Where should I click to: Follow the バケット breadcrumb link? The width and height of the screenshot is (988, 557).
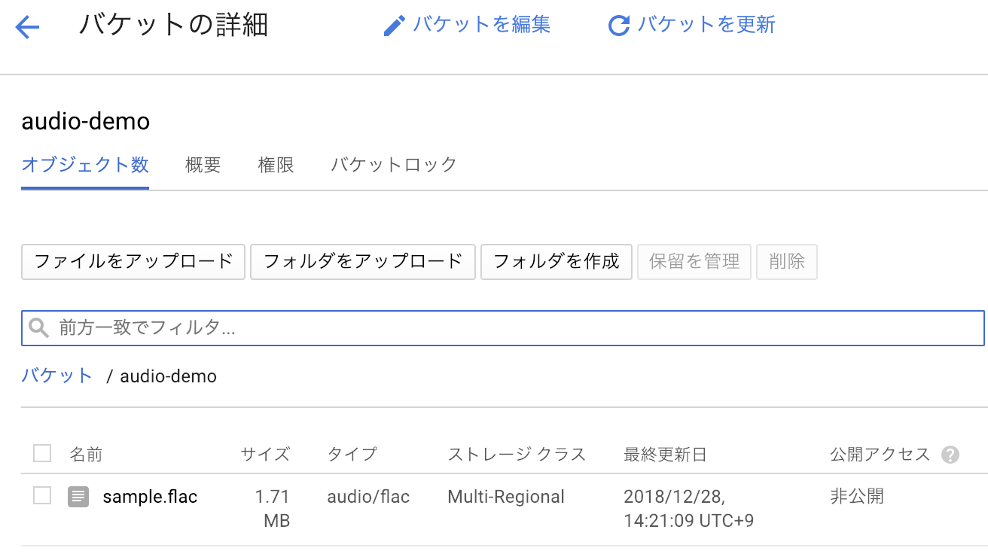pyautogui.click(x=57, y=376)
